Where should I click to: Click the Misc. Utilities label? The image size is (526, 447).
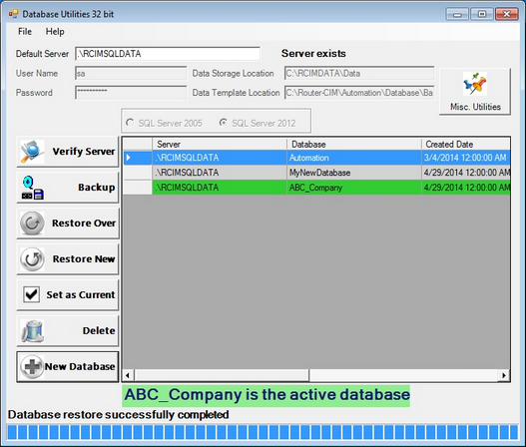tap(475, 107)
